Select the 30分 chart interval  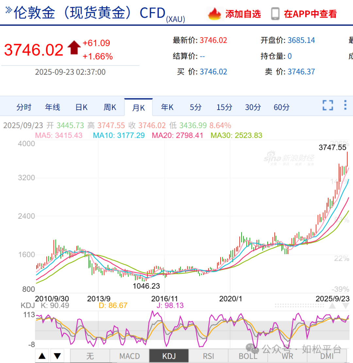[x=253, y=107]
